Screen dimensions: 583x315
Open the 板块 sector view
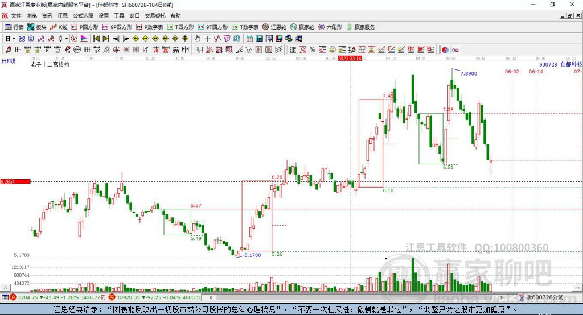pos(37,27)
